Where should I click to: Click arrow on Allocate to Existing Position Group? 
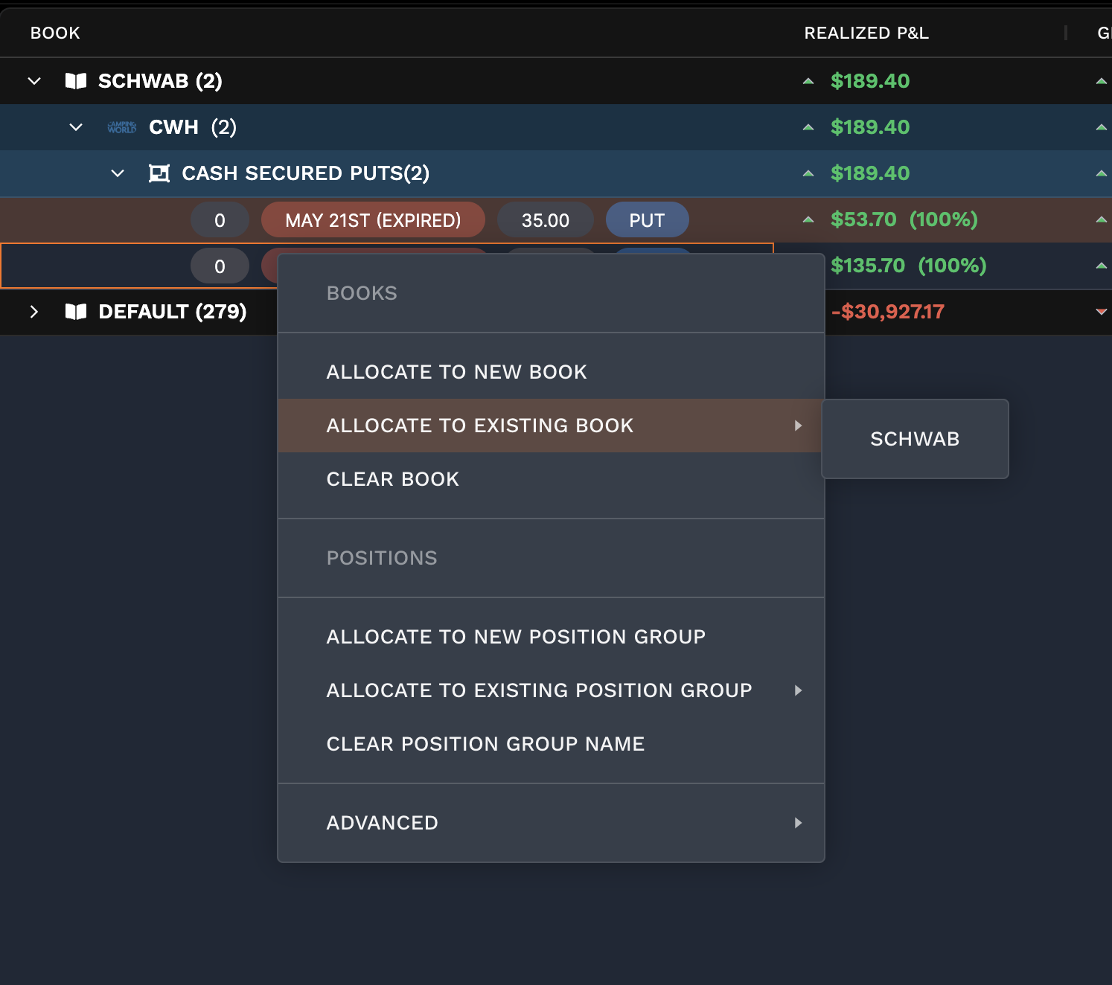[x=798, y=690]
